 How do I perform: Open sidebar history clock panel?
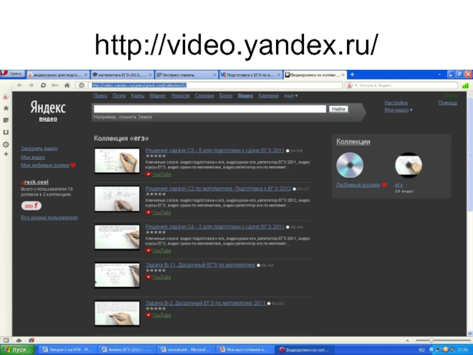pos(6,144)
